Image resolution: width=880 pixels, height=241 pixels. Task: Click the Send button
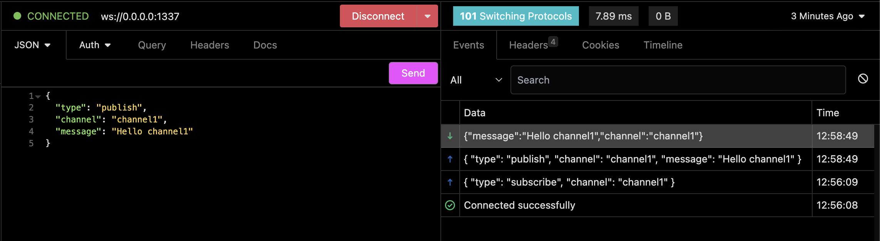tap(413, 73)
